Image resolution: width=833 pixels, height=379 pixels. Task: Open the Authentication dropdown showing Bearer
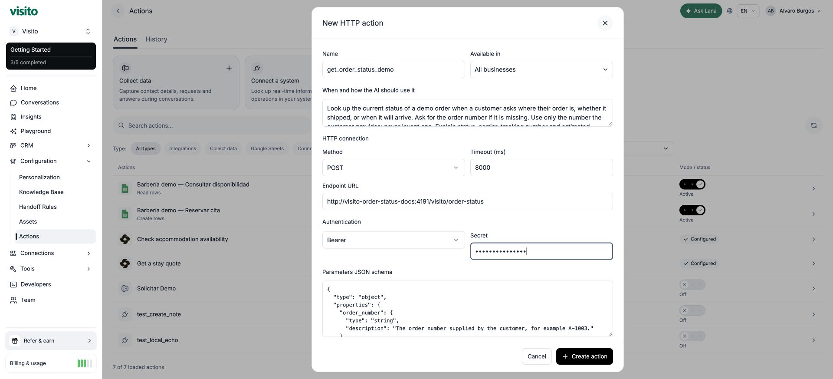[394, 240]
